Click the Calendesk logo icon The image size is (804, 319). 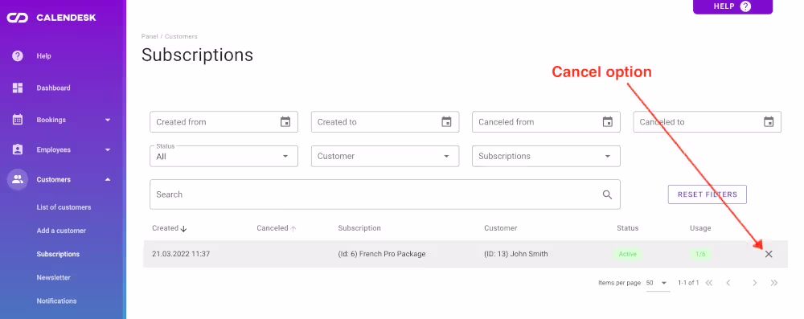coord(17,18)
